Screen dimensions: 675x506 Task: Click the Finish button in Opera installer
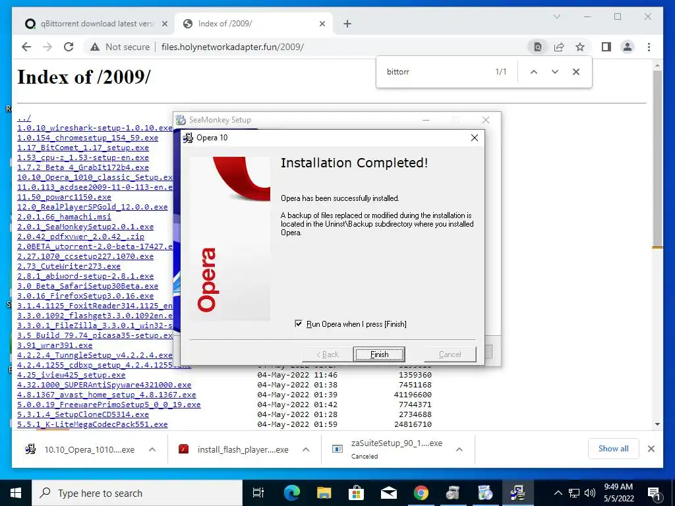pyautogui.click(x=379, y=354)
